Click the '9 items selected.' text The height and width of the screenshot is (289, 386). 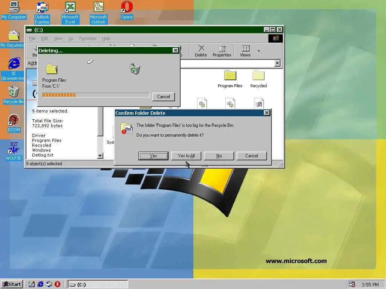(51, 111)
